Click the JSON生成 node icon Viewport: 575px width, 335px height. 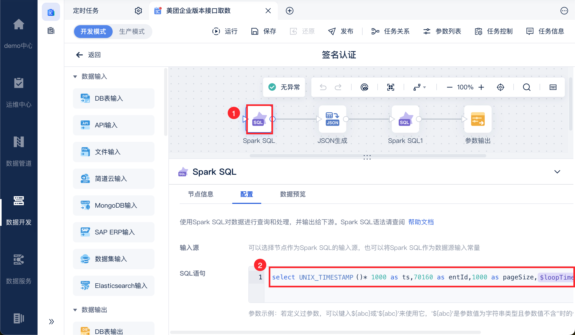tap(332, 119)
